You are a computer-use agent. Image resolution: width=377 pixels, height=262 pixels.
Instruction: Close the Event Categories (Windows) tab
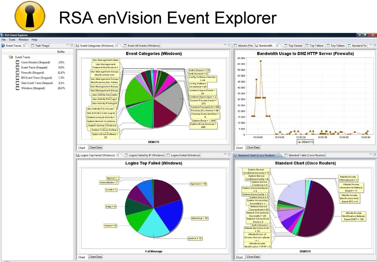click(x=117, y=45)
